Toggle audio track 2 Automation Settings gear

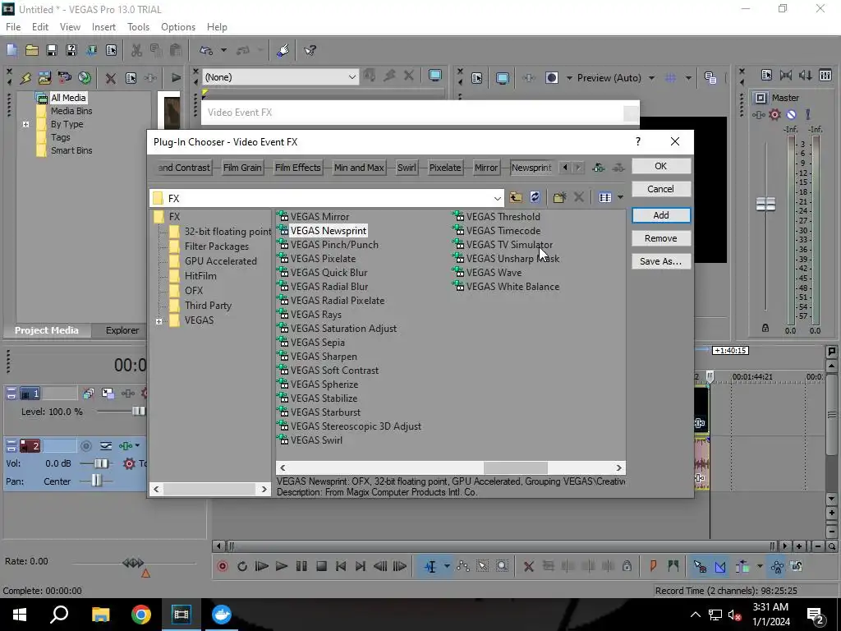point(129,463)
